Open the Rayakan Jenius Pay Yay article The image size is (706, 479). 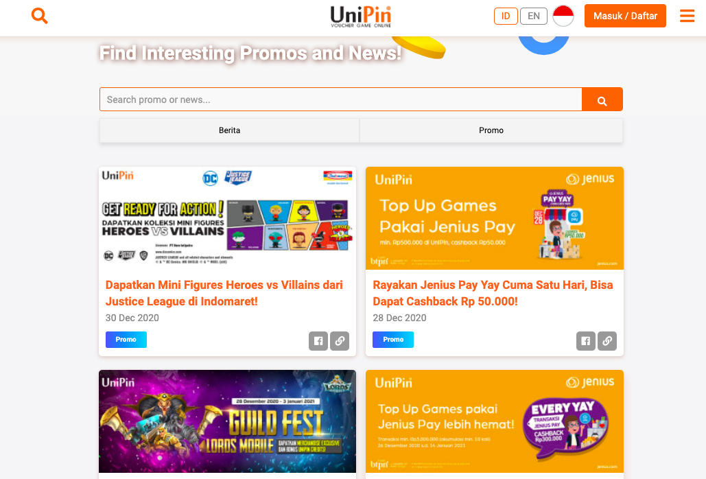pyautogui.click(x=493, y=293)
